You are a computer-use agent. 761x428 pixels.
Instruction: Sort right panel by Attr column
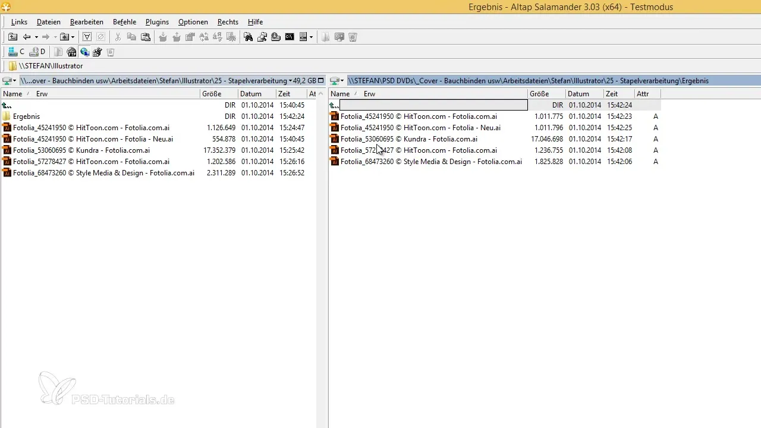(x=646, y=94)
